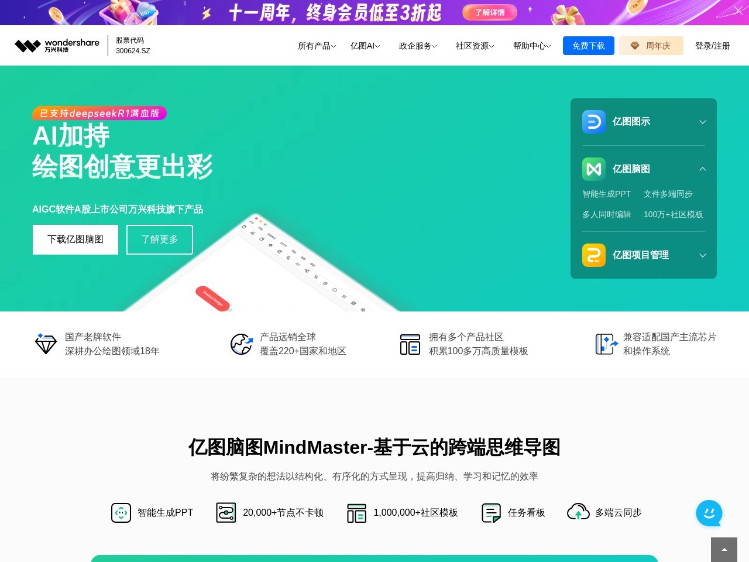Open the chat support smiley bubble
The height and width of the screenshot is (562, 749).
[709, 513]
